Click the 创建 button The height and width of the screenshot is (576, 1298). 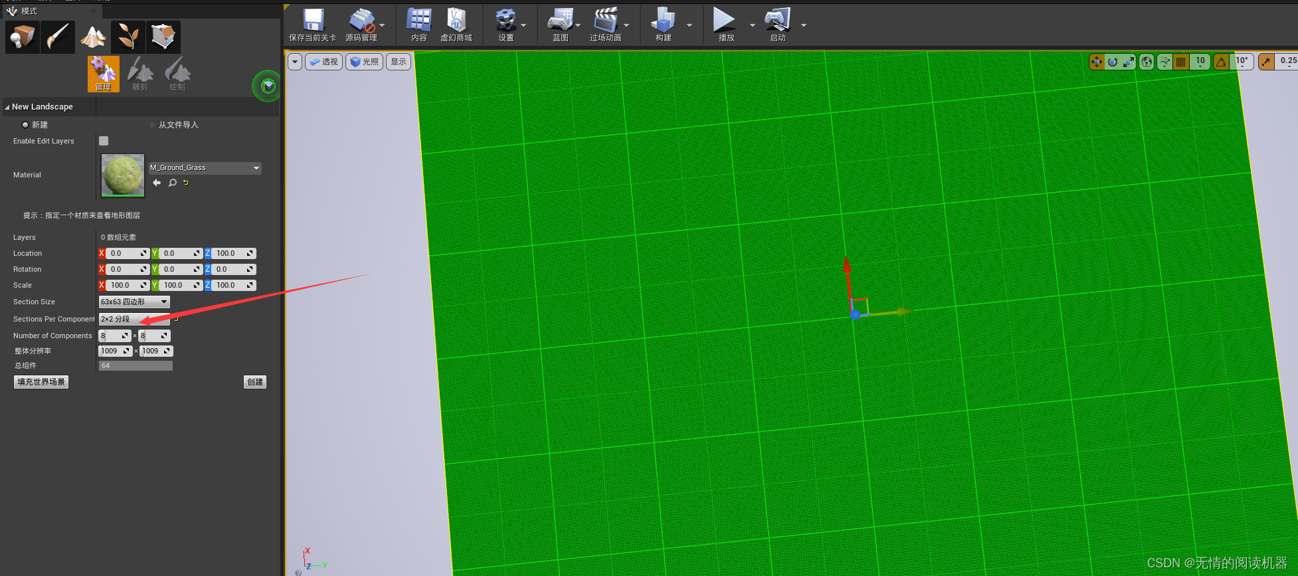pos(256,382)
